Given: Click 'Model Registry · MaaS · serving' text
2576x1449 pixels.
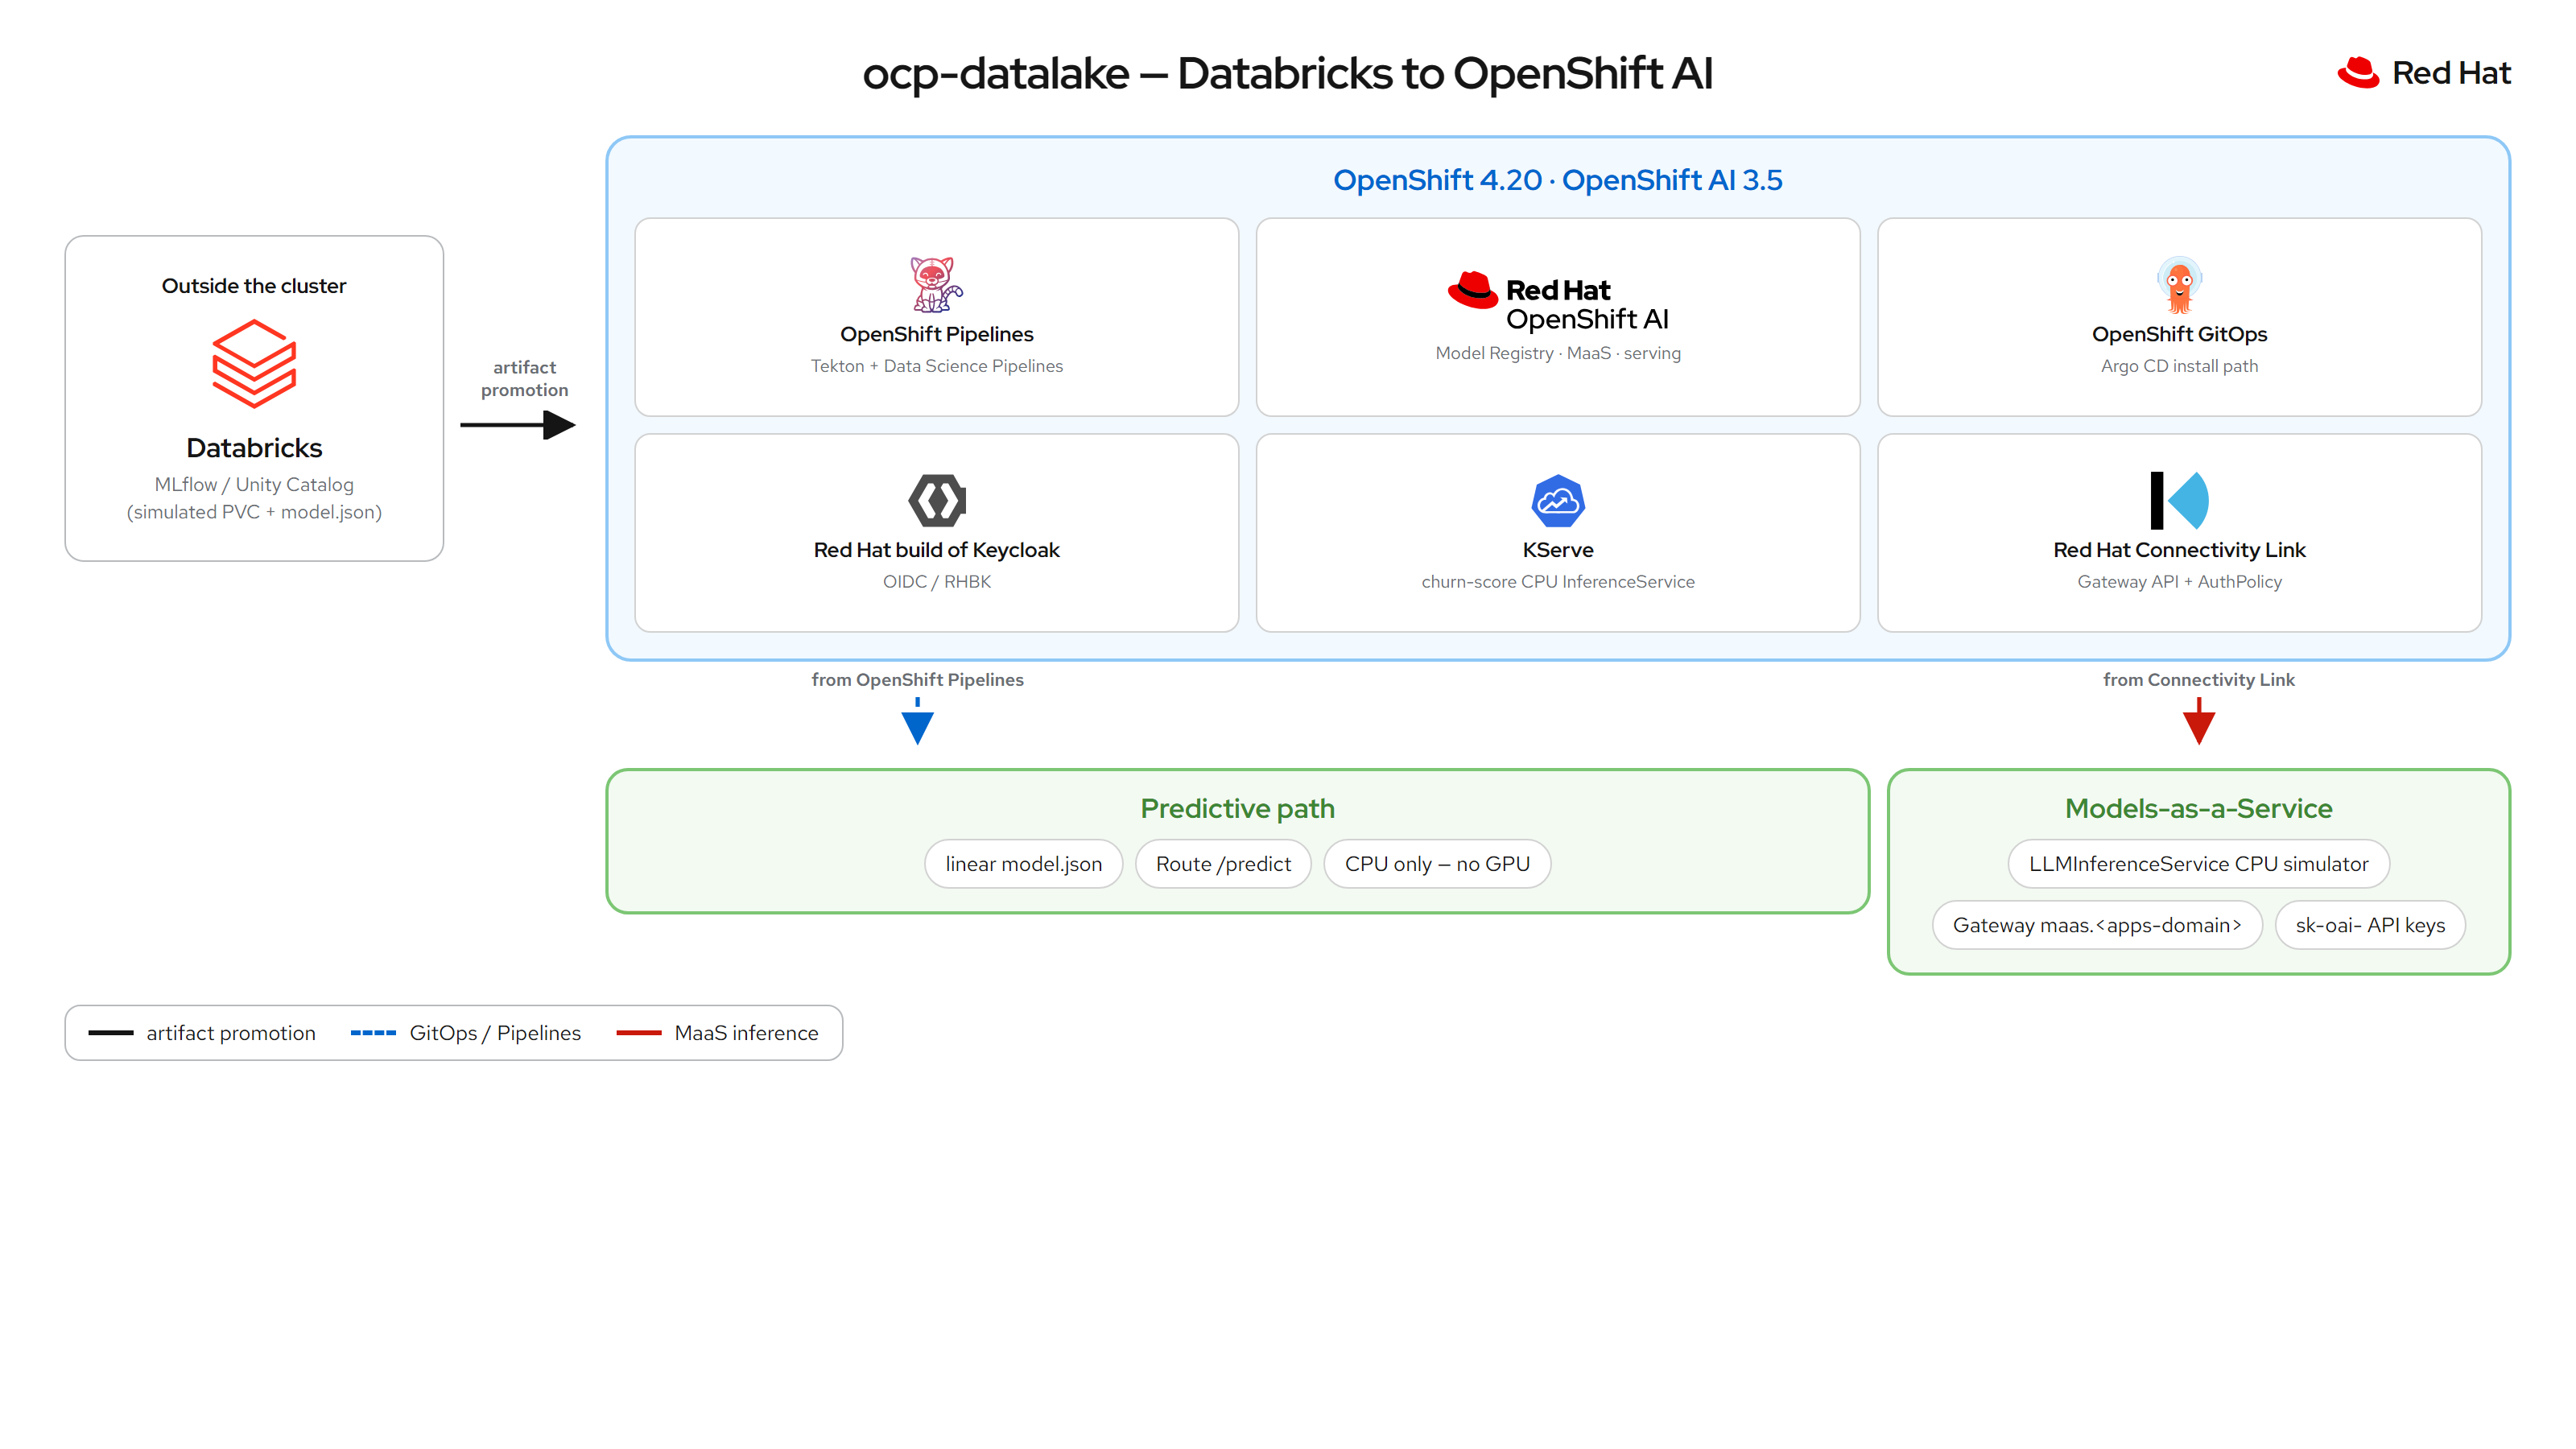Looking at the screenshot, I should click(1557, 353).
